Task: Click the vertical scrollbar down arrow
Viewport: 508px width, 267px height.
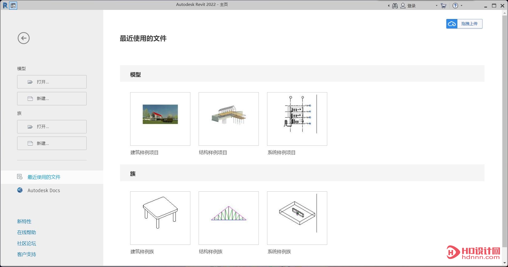Action: (x=505, y=263)
